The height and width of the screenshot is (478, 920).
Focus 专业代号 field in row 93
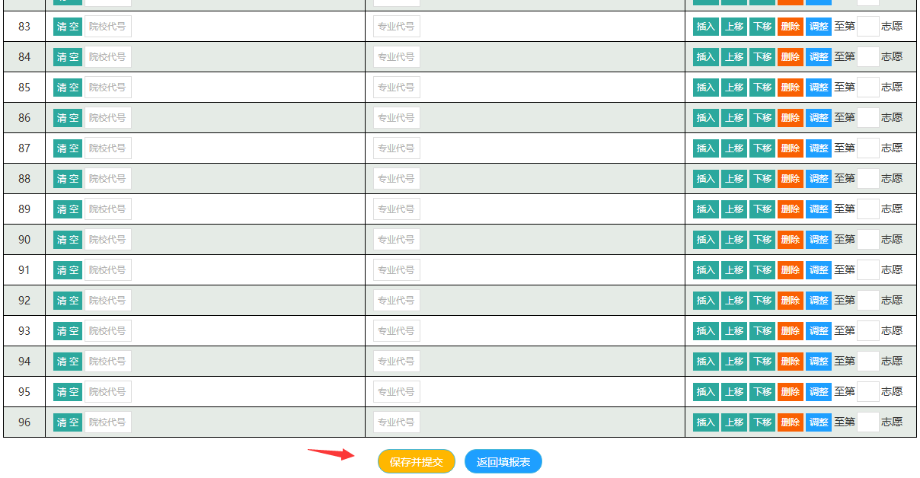(397, 331)
